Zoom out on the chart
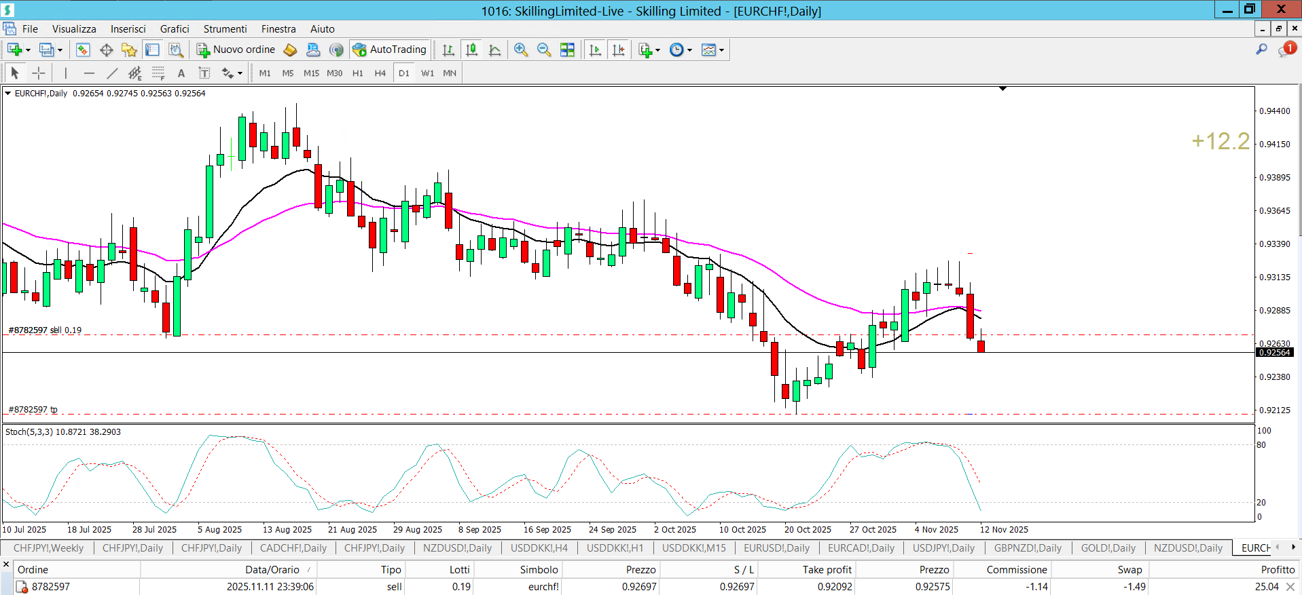This screenshot has width=1302, height=595. point(543,50)
